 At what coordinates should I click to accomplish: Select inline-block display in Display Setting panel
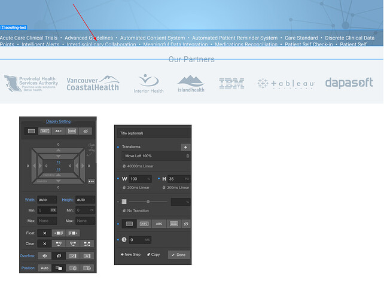coord(45,131)
